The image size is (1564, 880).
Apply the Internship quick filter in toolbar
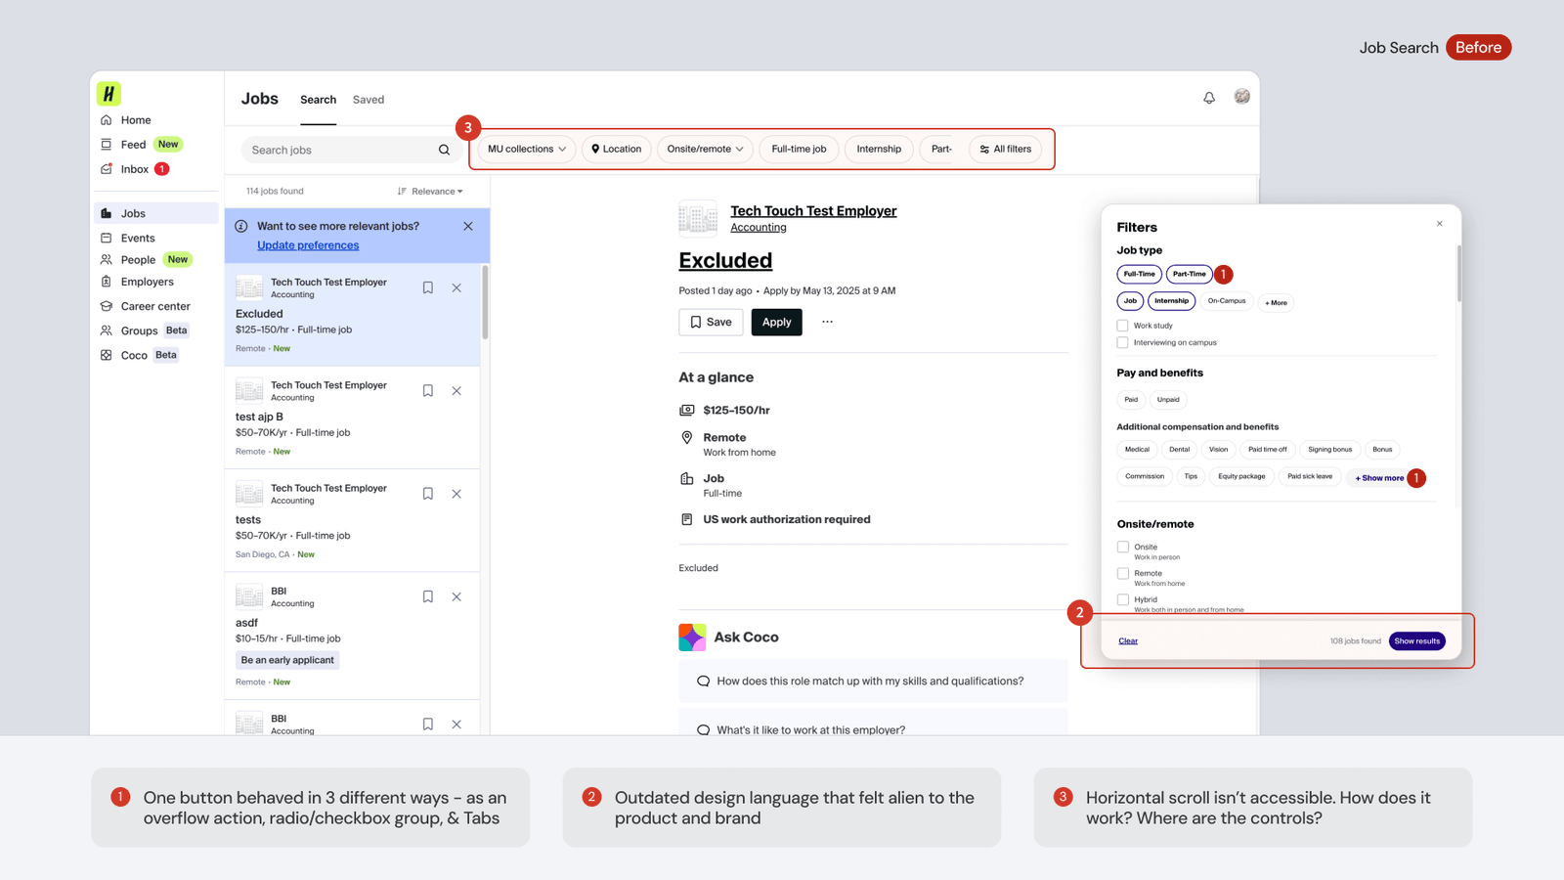pos(879,150)
